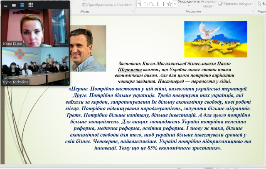
Task: Click the line ending 85% економічного зростання»
Action: point(158,148)
